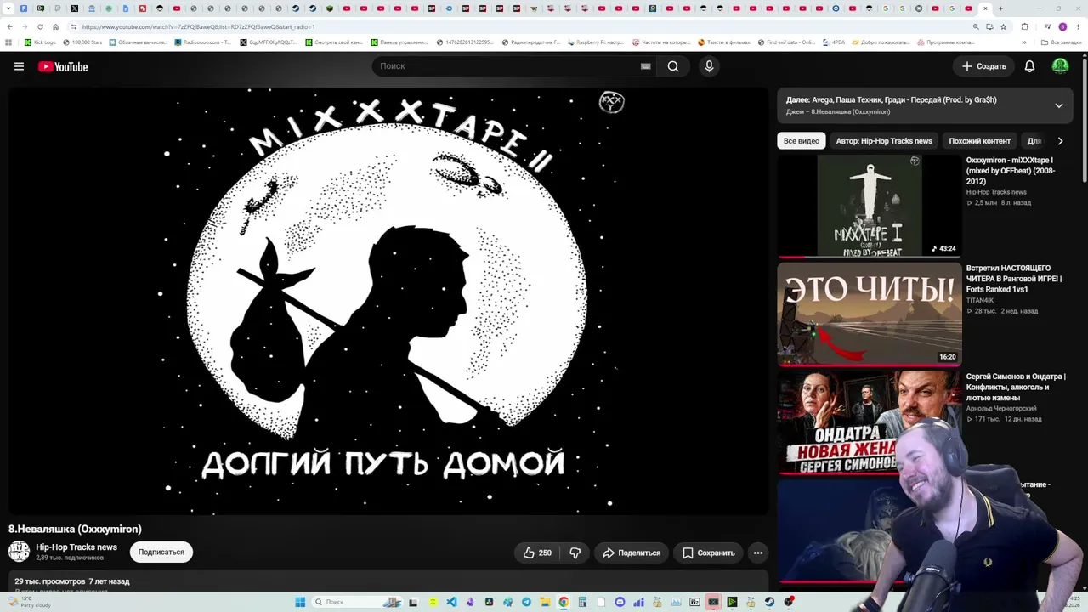This screenshot has width=1088, height=612.
Task: Show more filter chips with the right arrow
Action: [1060, 141]
